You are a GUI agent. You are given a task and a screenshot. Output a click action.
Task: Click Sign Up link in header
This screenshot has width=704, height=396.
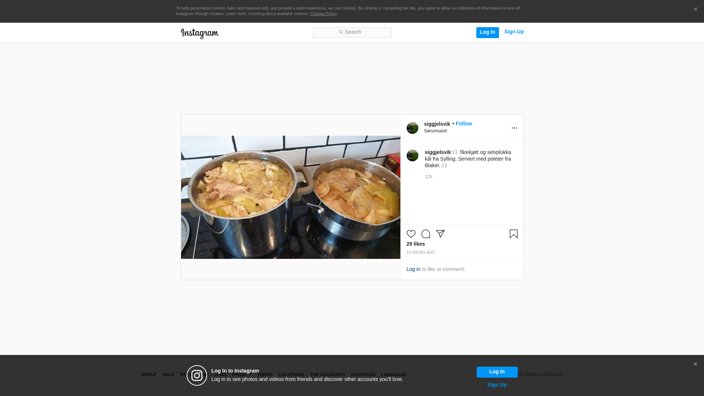coord(514,32)
